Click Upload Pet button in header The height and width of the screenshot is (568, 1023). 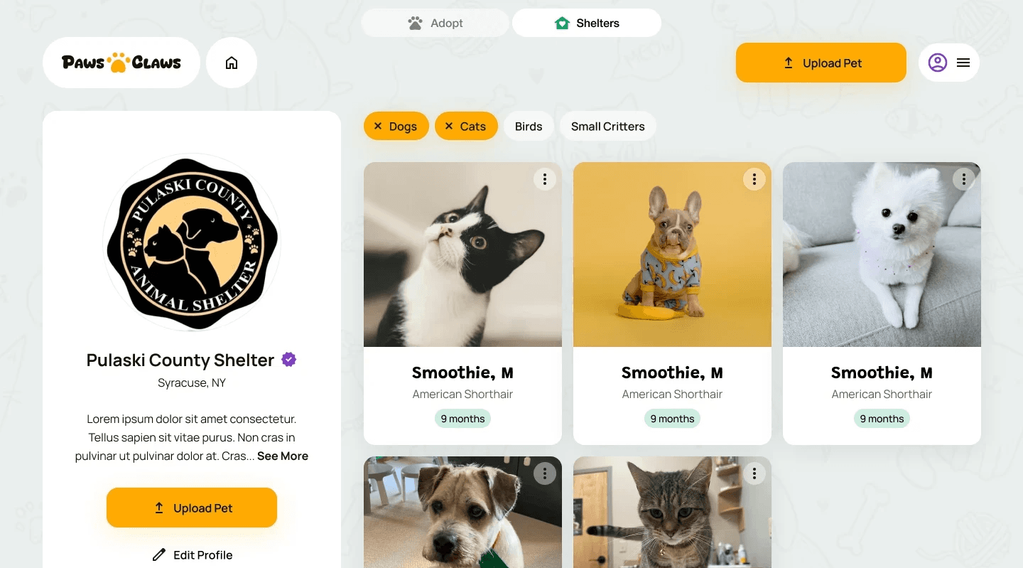tap(821, 63)
